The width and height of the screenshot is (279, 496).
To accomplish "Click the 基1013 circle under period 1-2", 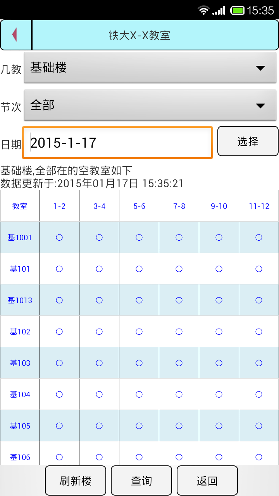I will click(59, 300).
